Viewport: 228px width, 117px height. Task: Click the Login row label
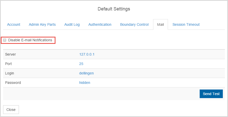click(x=9, y=73)
